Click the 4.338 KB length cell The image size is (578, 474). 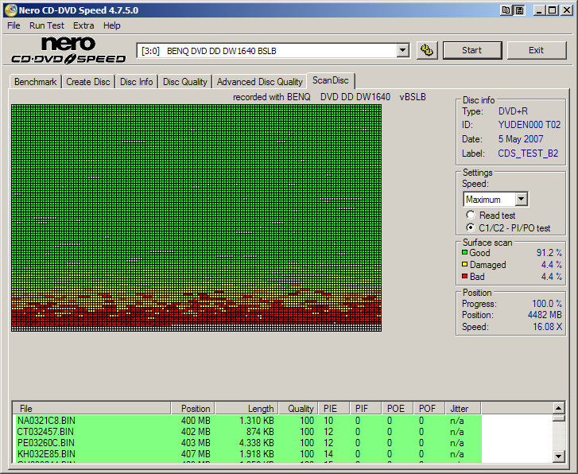257,443
